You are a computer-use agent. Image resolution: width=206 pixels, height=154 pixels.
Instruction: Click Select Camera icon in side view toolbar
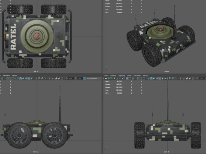coord(106,78)
